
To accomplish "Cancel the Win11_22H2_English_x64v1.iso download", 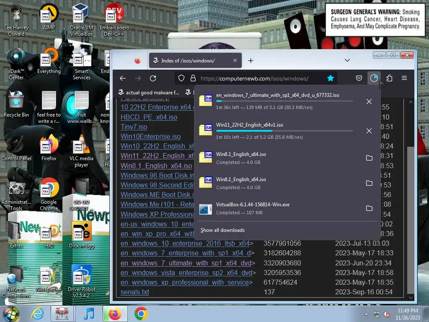I will pos(369,131).
